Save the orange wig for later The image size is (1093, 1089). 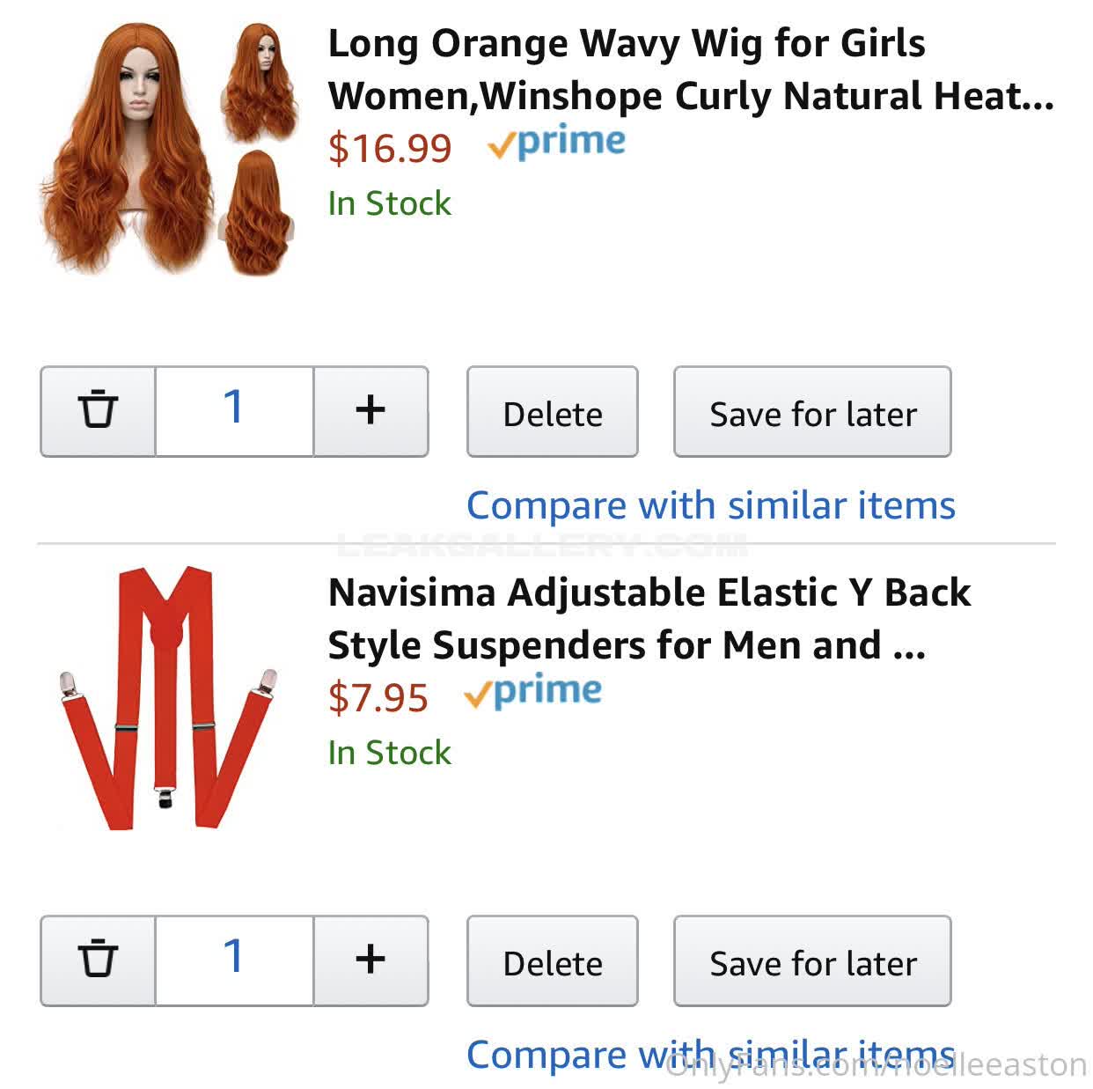(812, 412)
